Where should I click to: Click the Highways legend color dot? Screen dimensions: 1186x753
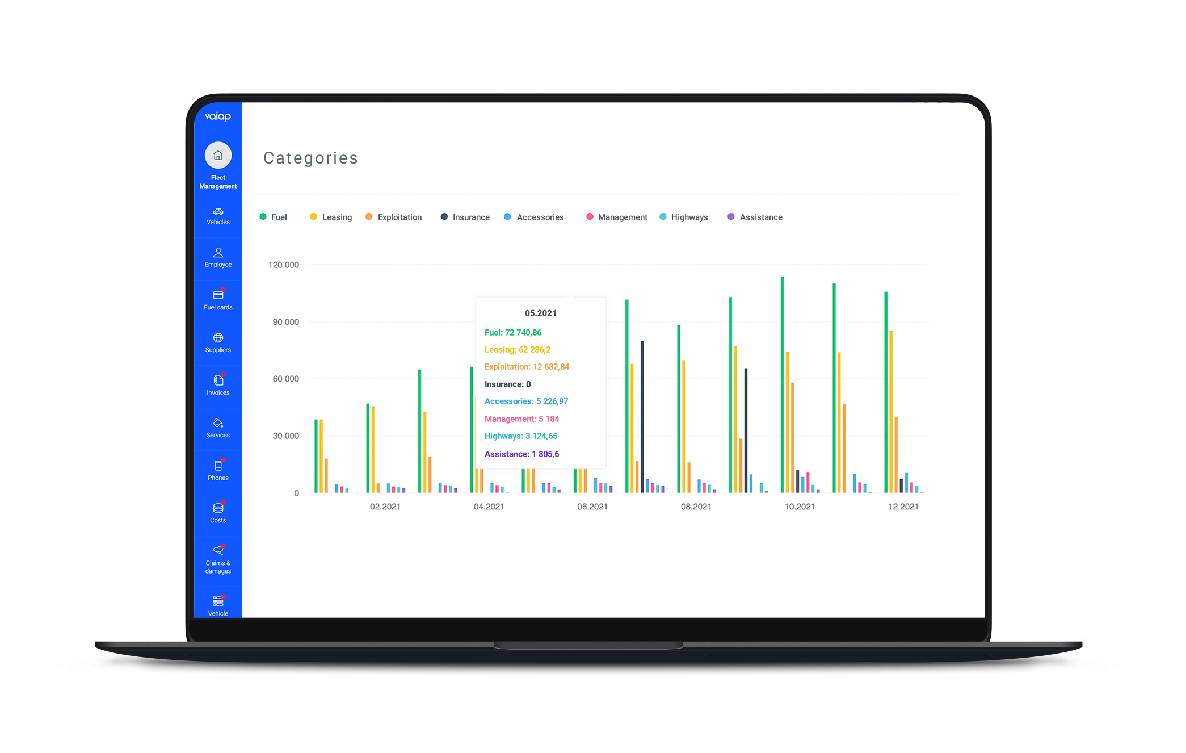(663, 217)
